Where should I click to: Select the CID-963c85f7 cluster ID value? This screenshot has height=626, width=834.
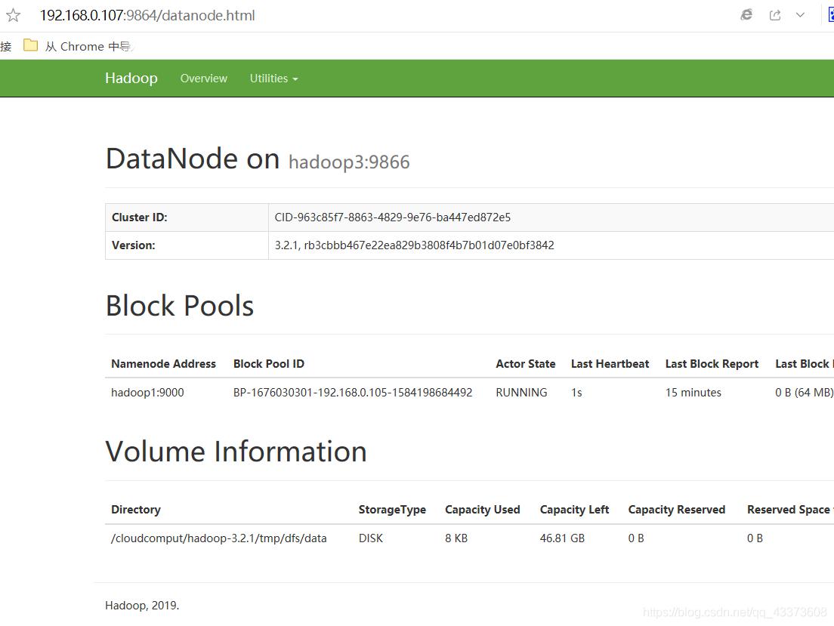393,217
